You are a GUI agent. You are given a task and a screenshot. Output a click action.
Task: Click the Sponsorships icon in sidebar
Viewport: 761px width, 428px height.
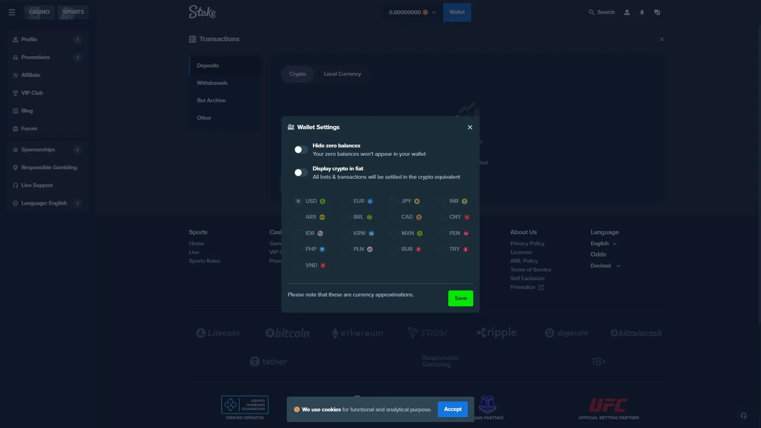(15, 150)
